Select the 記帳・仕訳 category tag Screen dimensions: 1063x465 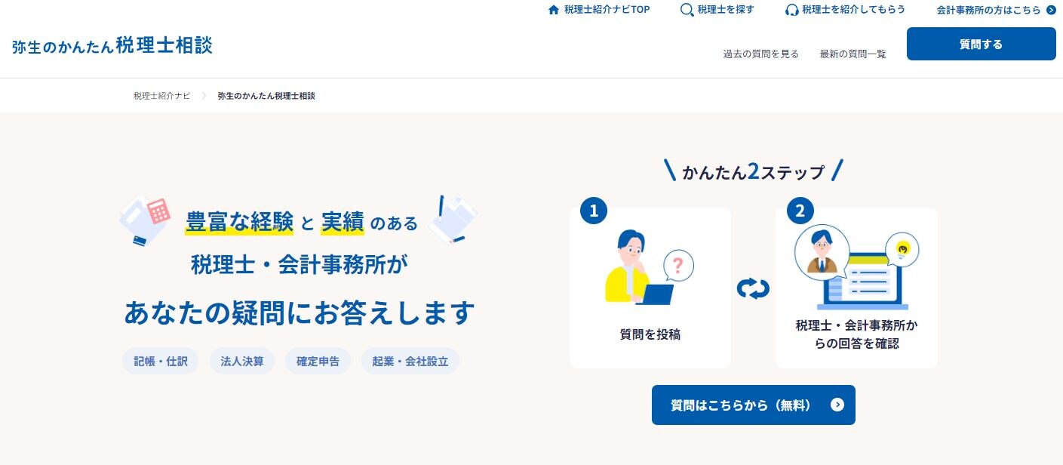(x=160, y=361)
